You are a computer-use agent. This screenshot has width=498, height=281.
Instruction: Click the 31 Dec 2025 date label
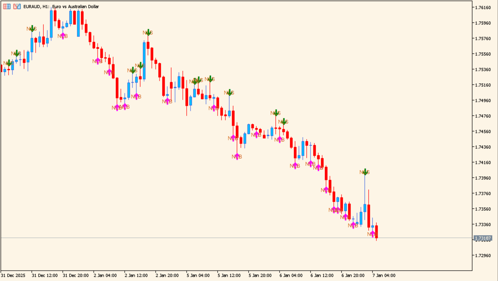pos(13,276)
